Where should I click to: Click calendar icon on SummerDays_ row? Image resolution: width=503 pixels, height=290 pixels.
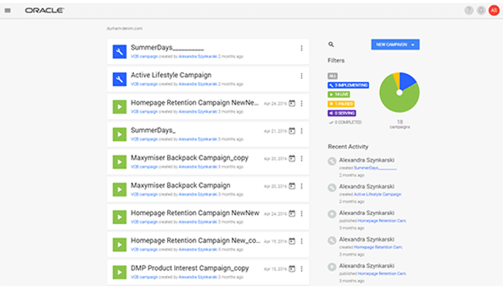(x=292, y=131)
